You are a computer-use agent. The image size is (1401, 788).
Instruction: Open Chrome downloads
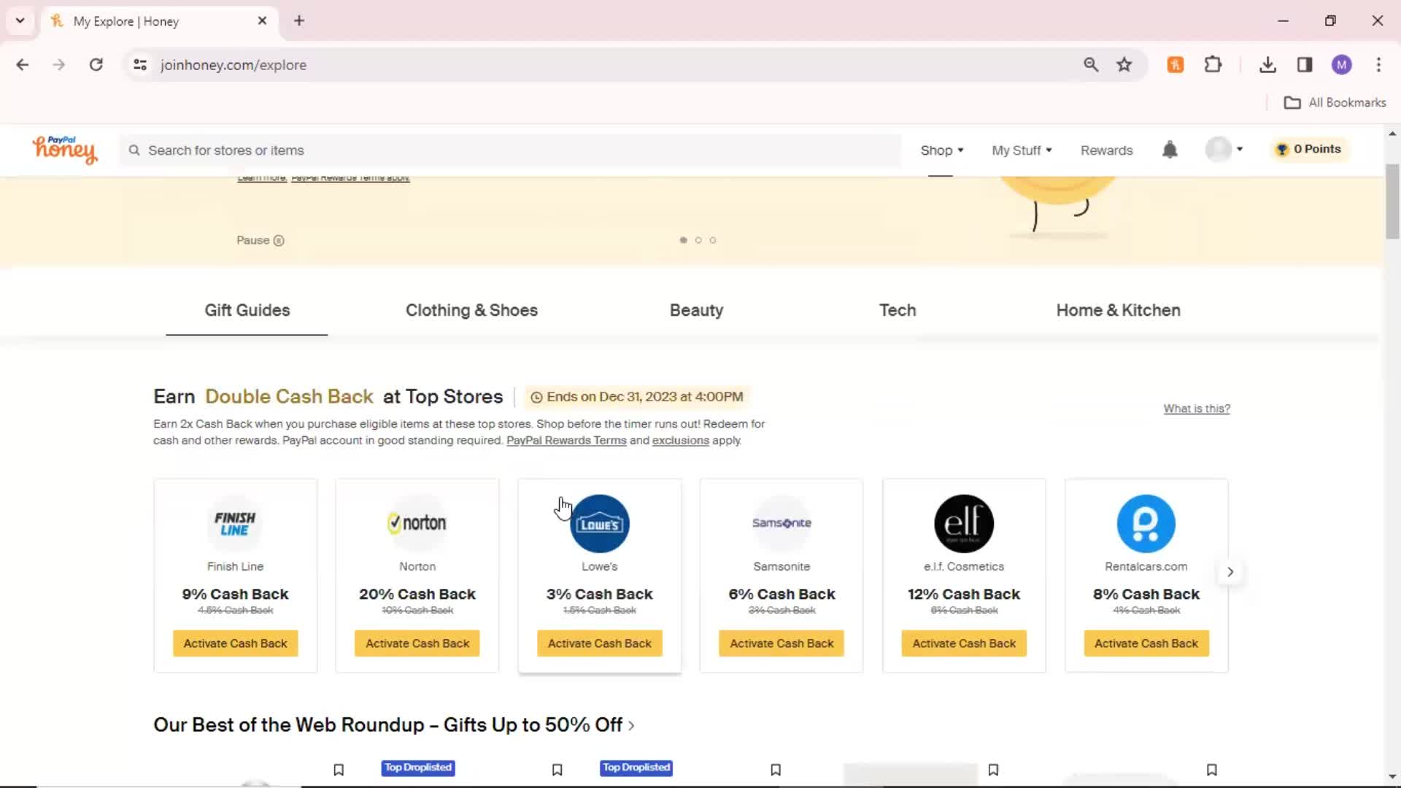click(x=1267, y=65)
